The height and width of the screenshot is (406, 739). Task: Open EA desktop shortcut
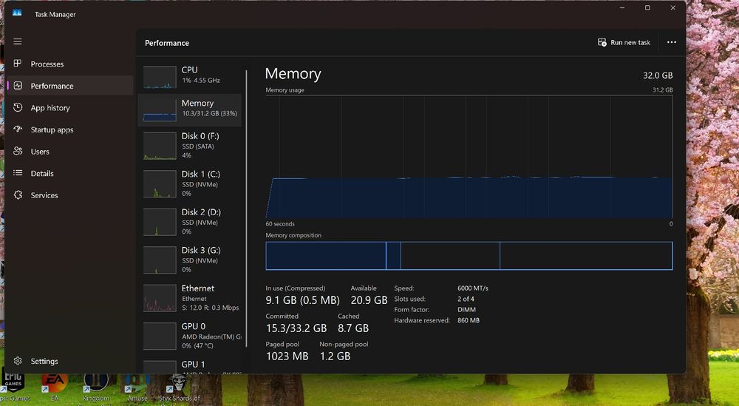pyautogui.click(x=55, y=387)
